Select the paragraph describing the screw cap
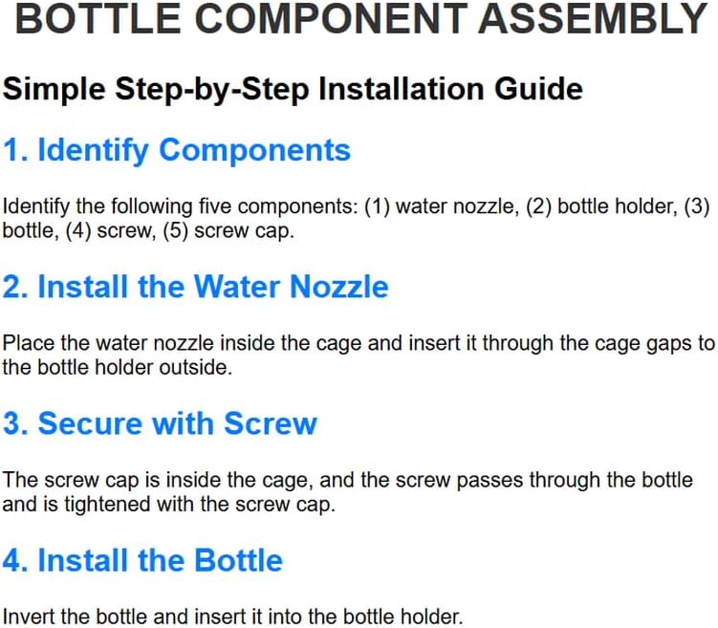The height and width of the screenshot is (628, 718). tap(348, 491)
